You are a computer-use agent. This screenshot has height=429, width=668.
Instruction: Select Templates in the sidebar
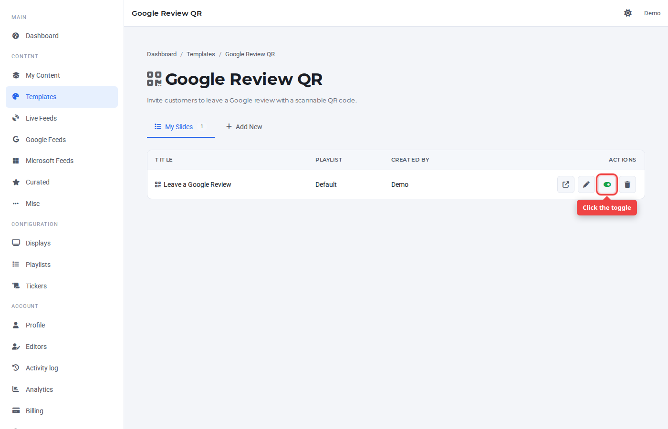62,97
